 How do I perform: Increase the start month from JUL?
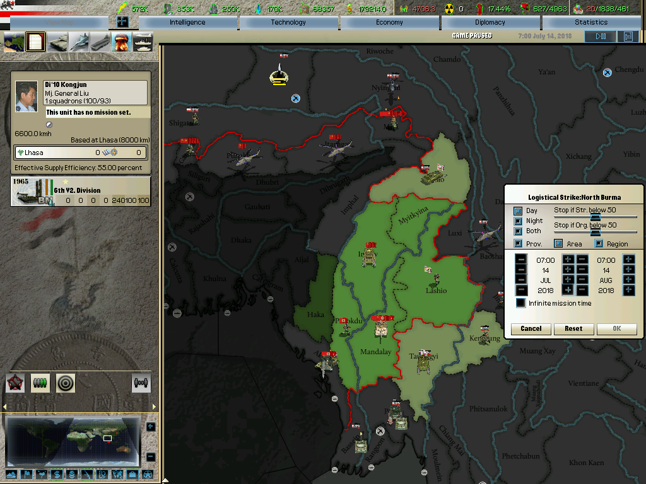[568, 280]
